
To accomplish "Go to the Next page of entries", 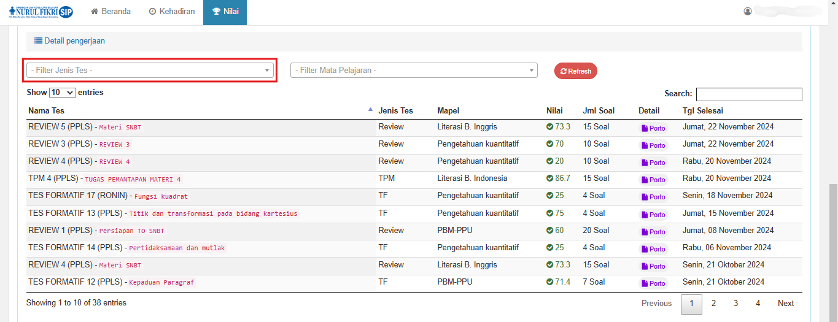I will coord(785,304).
